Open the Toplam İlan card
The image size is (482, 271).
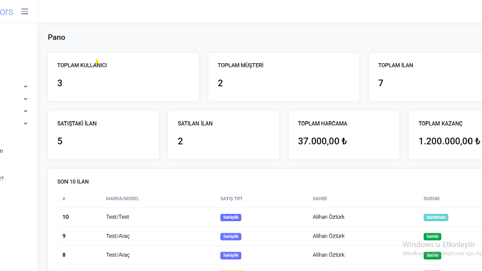tap(425, 77)
